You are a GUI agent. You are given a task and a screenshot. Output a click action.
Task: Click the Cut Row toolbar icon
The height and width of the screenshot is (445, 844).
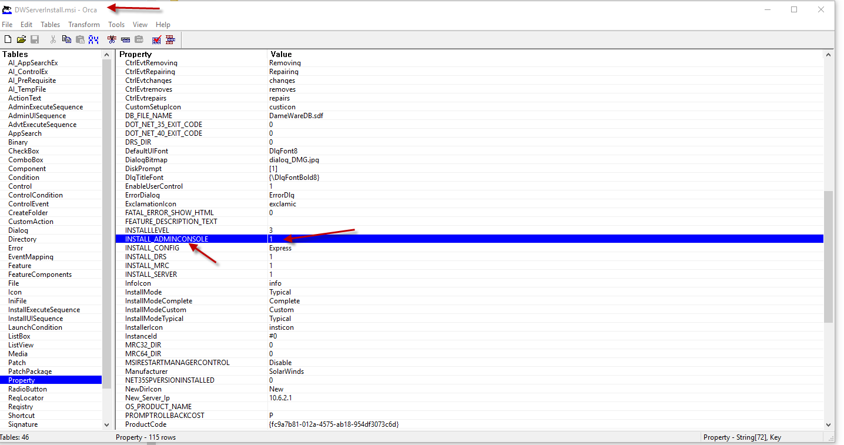tap(112, 39)
